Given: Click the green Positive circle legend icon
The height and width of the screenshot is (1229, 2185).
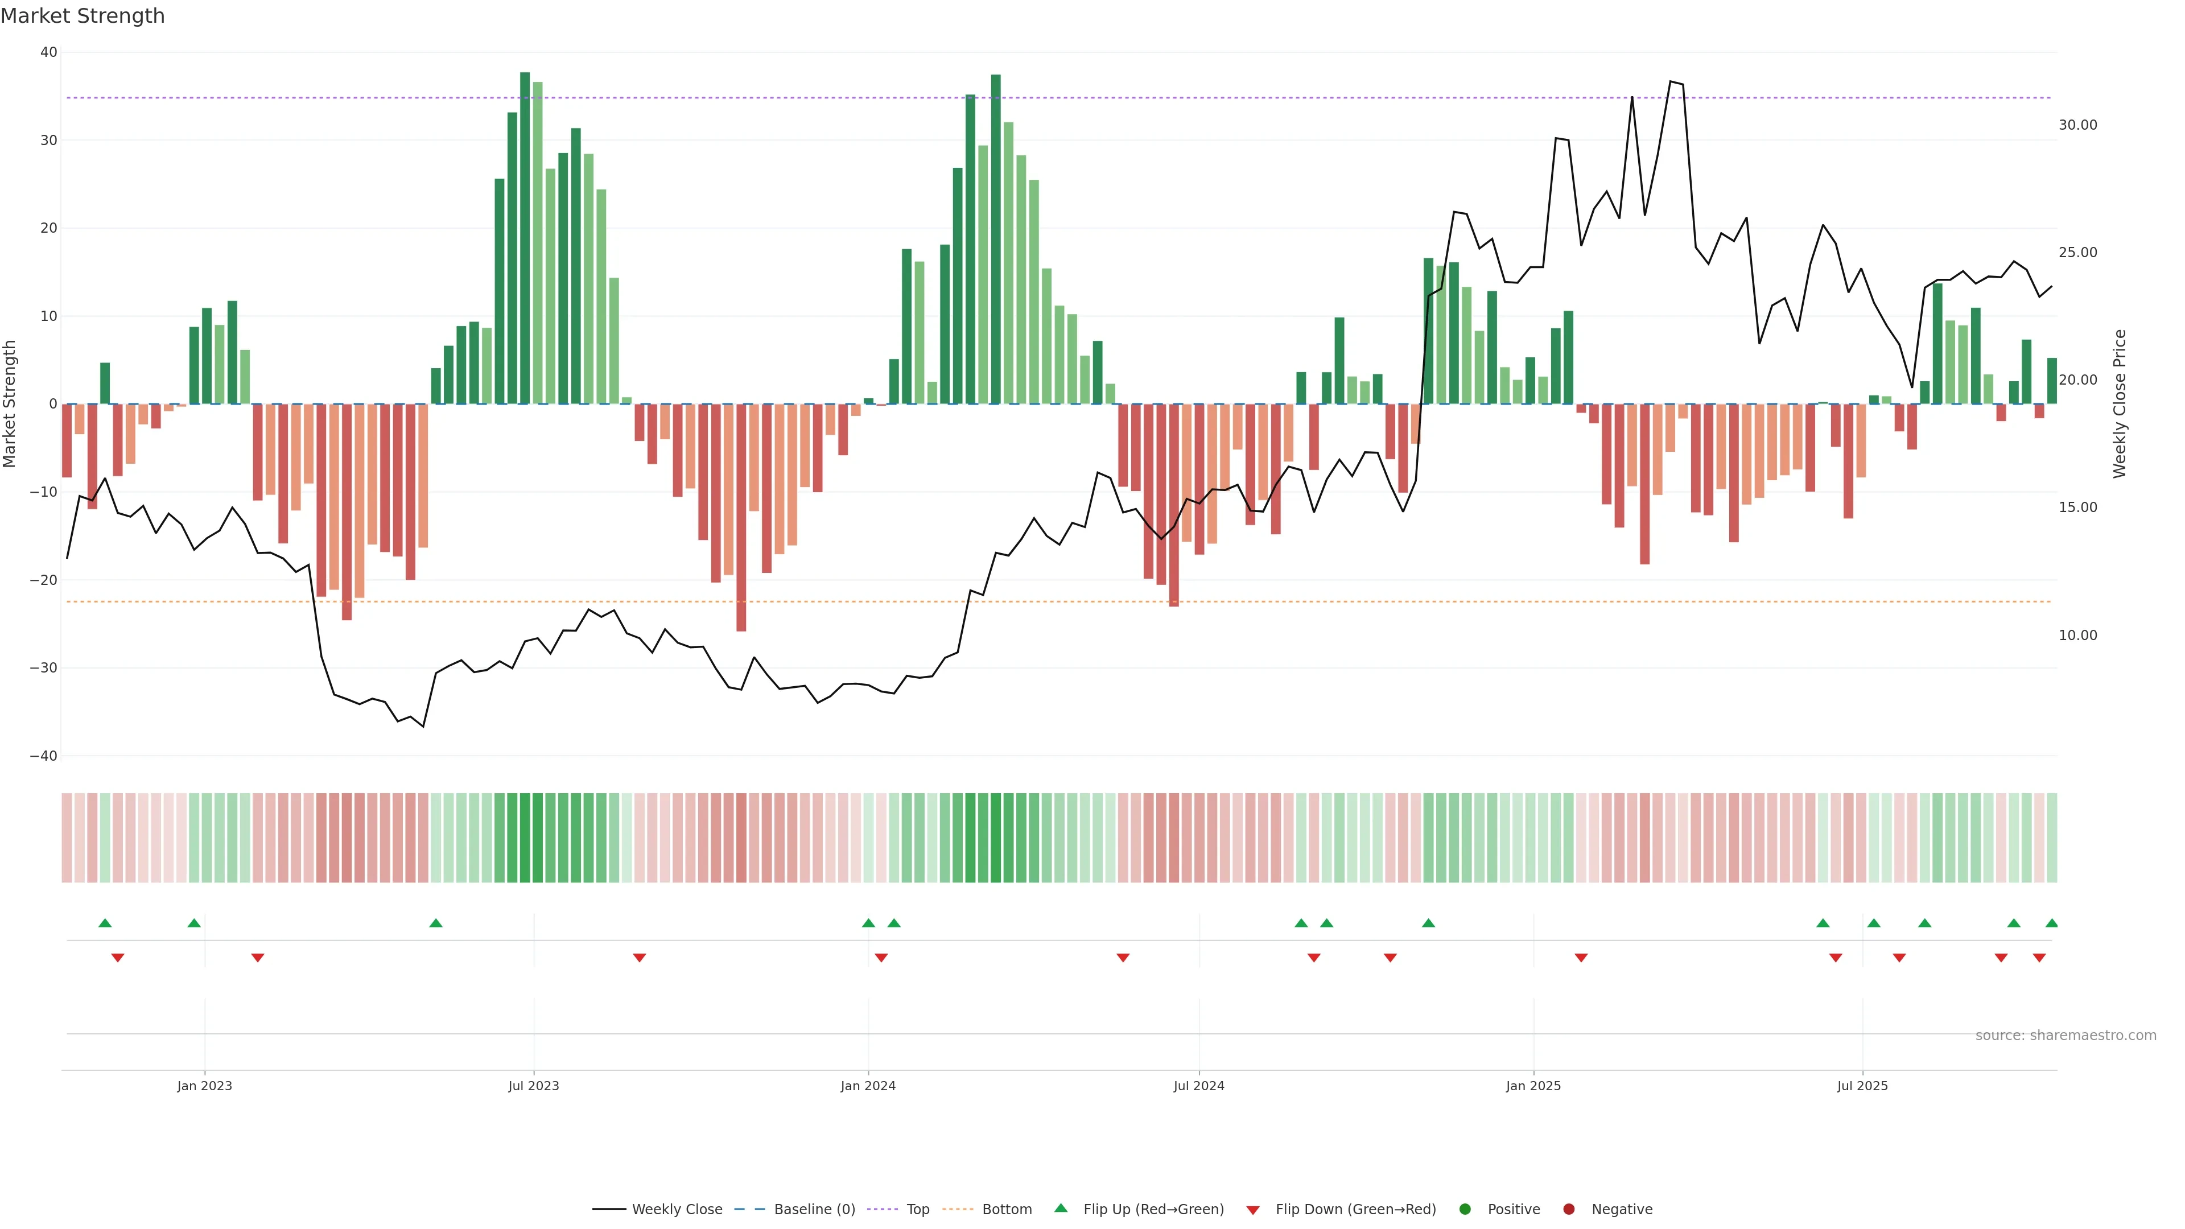Looking at the screenshot, I should pos(1465,1209).
